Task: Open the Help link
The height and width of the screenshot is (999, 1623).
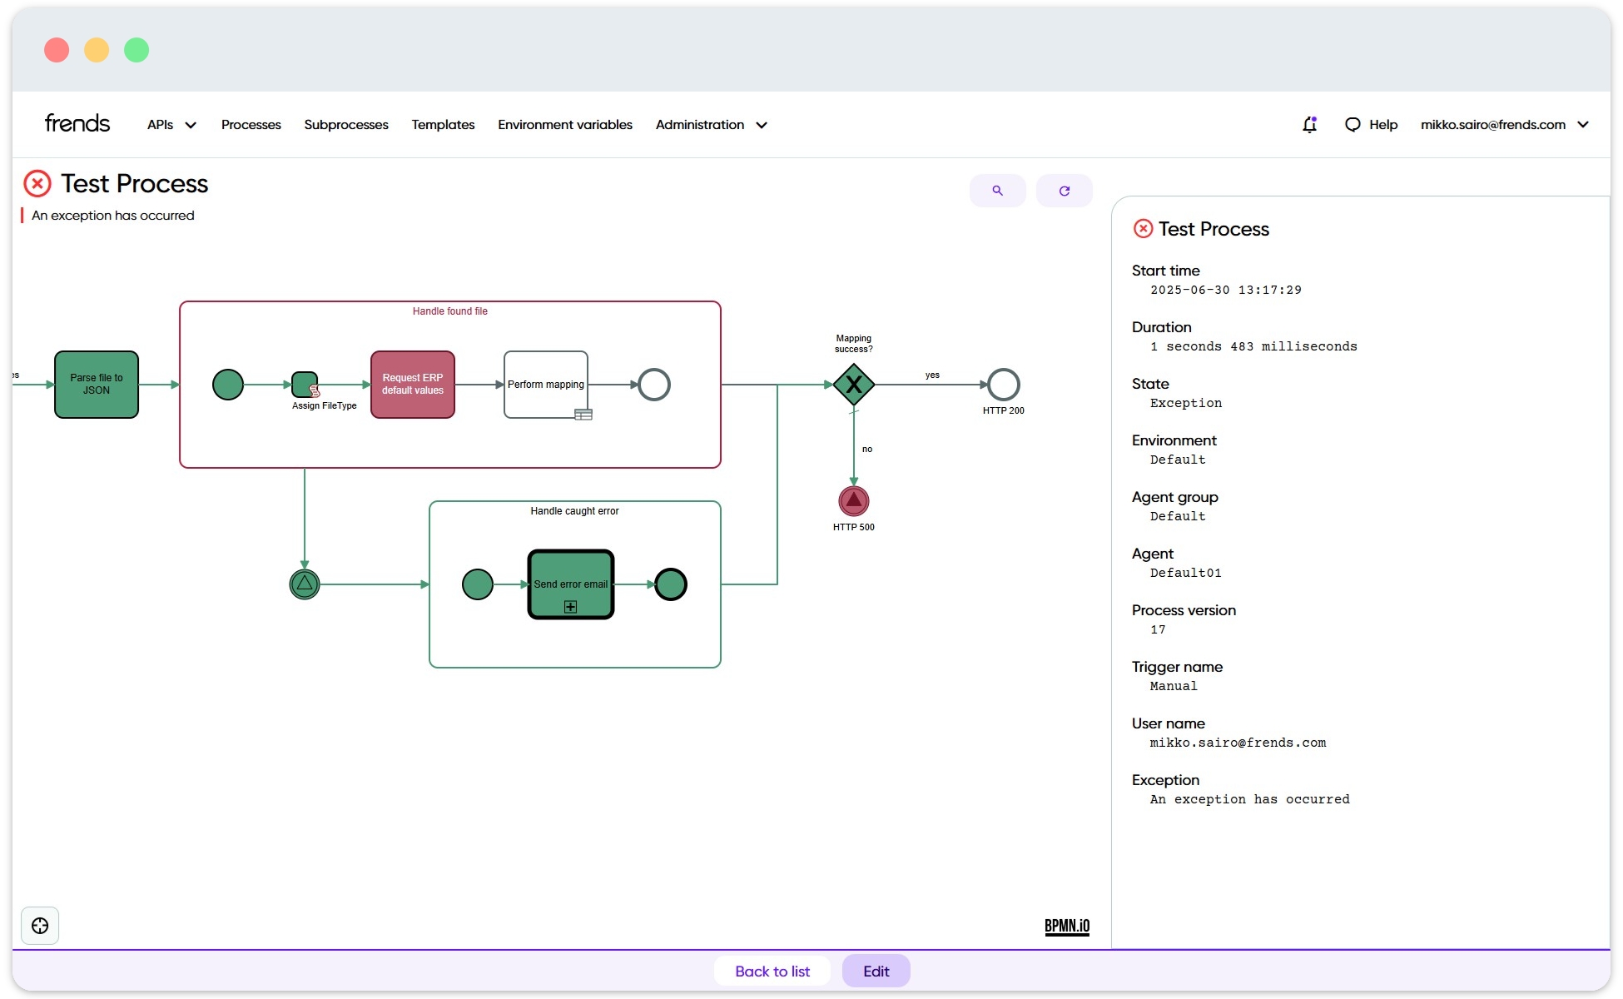Action: [1371, 125]
